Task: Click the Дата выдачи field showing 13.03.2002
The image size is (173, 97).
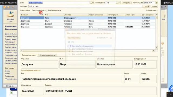Action: coord(32,91)
